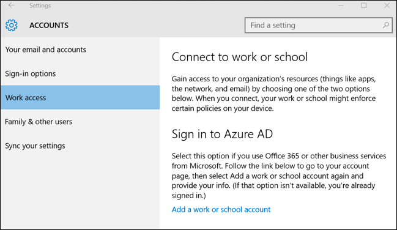Screen dimensions: 397x230
Task: Select Sign-in options in the sidebar
Action: [x=80, y=74]
